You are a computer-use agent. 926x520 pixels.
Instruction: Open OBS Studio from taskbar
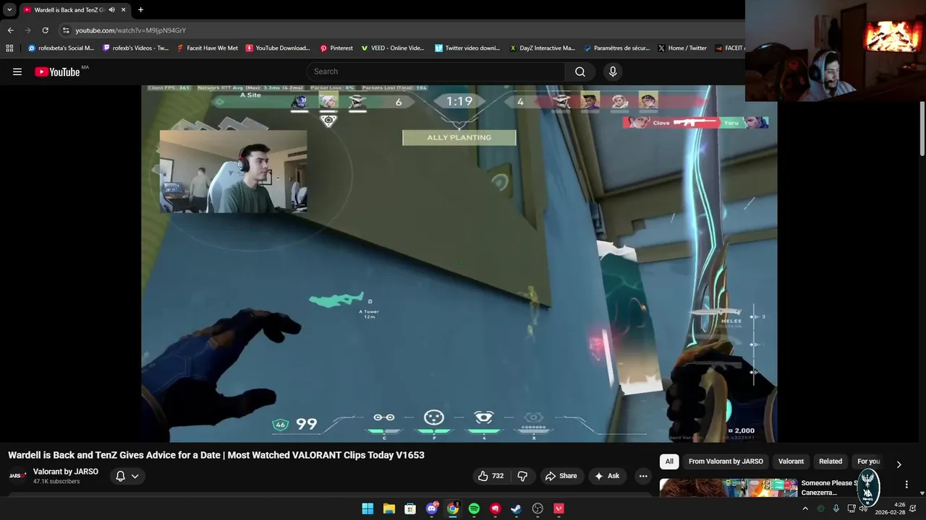(538, 508)
